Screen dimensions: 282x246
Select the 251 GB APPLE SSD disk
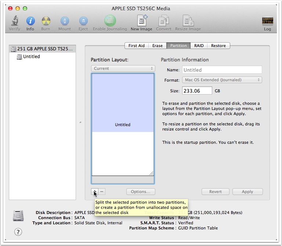point(43,49)
